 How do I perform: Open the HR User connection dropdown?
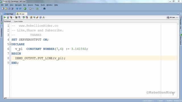tap(177, 17)
